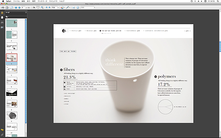Fit the page width to the window
The width and height of the screenshot is (221, 138).
(x=74, y=7)
